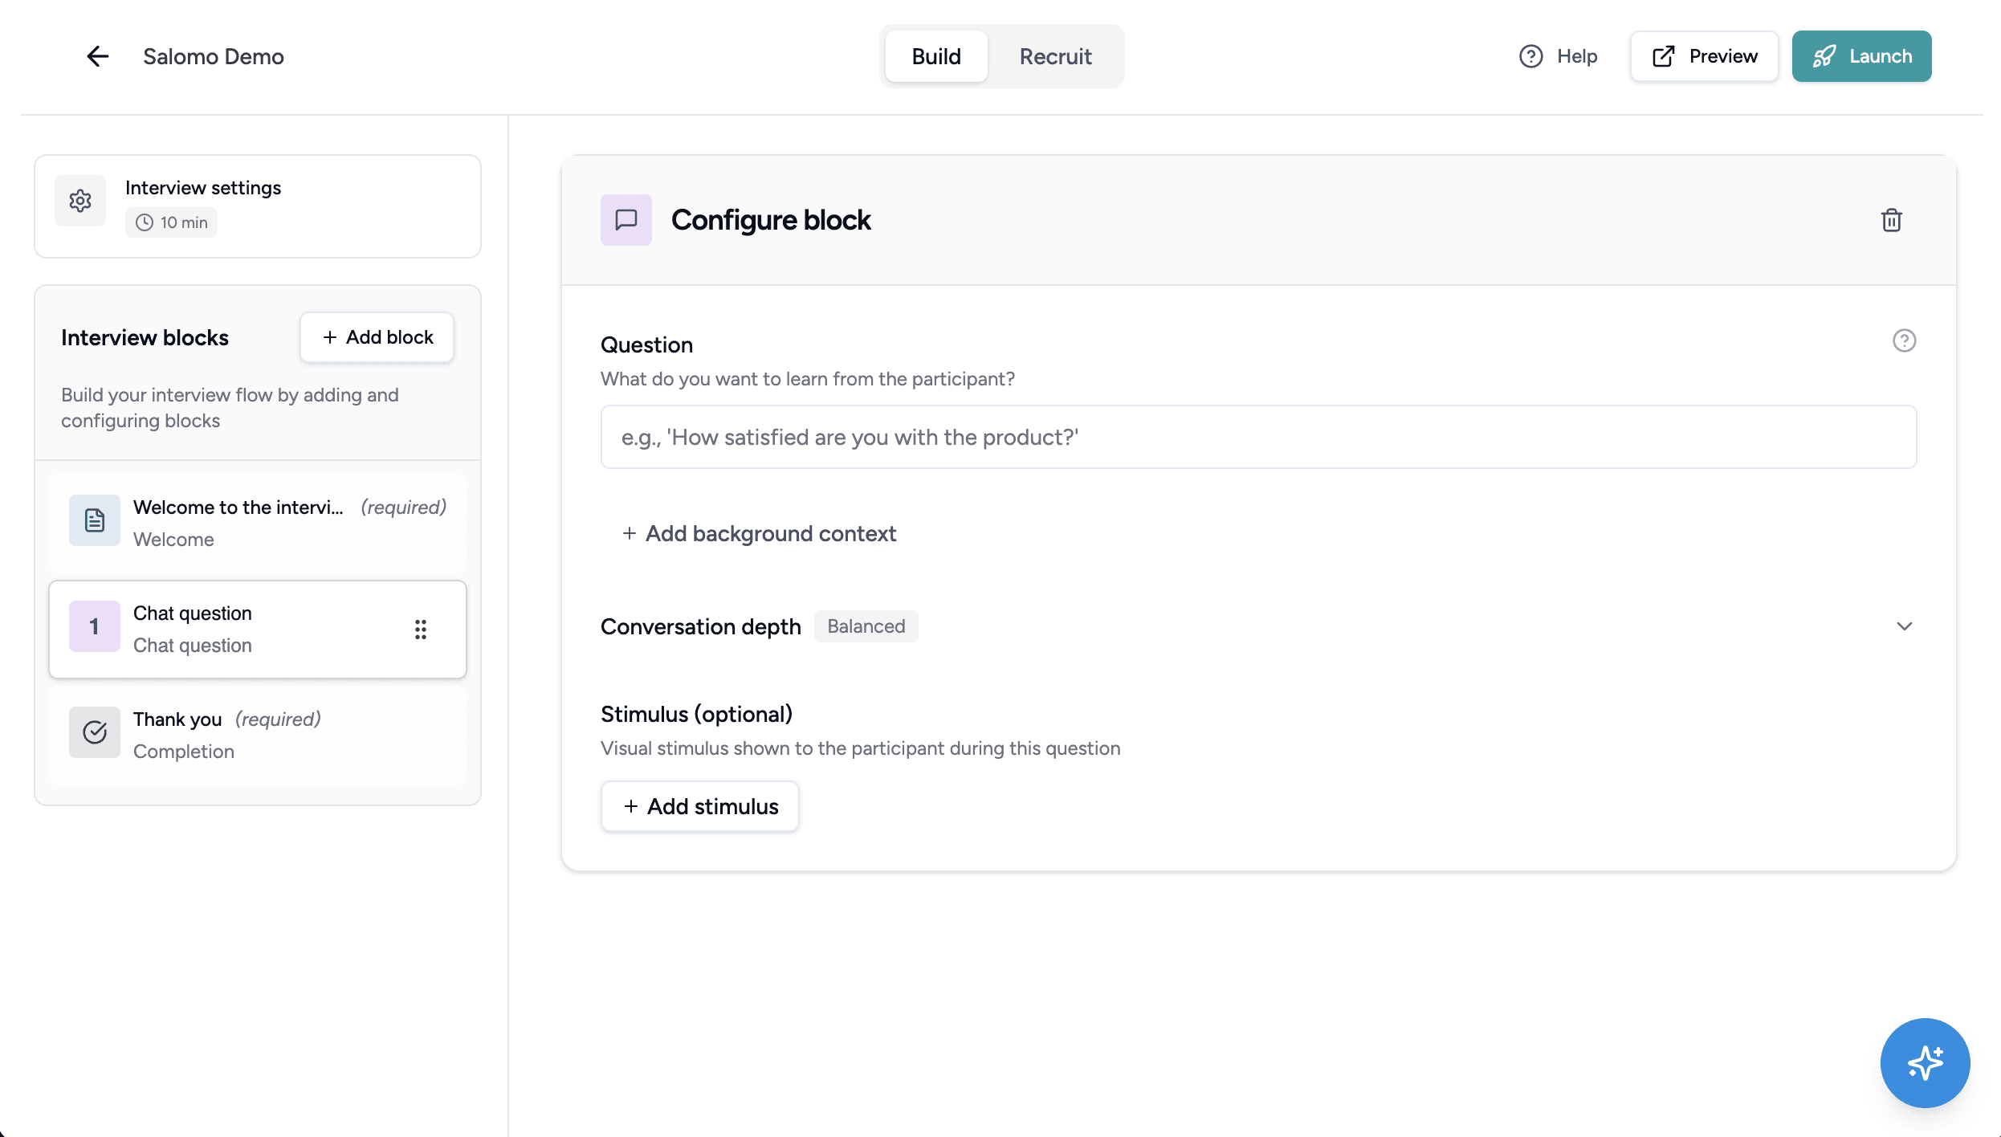The image size is (2001, 1137).
Task: Select the Welcome document icon in interview blocks
Action: (94, 520)
